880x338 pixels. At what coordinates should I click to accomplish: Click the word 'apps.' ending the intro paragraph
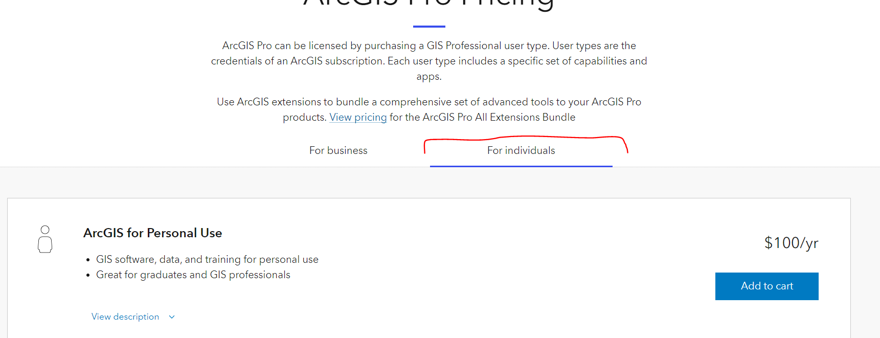(x=428, y=76)
